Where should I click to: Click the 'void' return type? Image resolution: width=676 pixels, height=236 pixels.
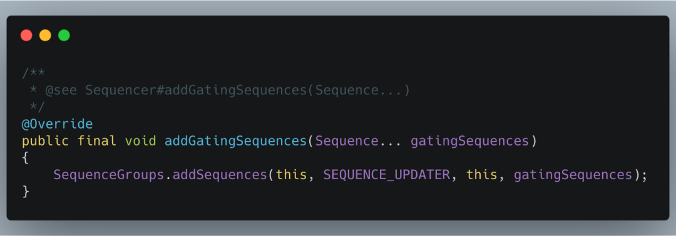coord(141,141)
